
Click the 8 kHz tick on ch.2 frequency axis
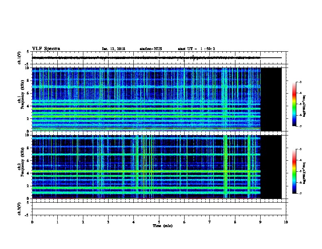pyautogui.click(x=28, y=148)
